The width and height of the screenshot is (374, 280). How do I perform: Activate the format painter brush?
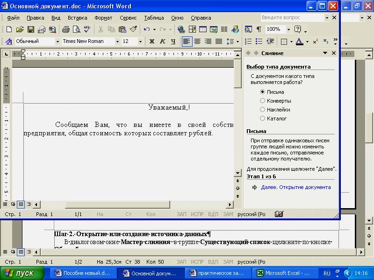pos(133,29)
